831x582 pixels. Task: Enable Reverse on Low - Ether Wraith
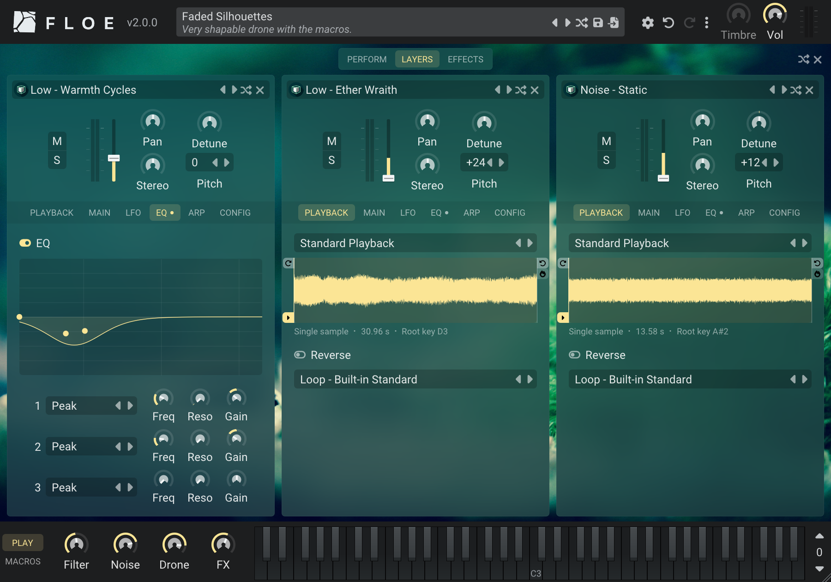click(300, 355)
